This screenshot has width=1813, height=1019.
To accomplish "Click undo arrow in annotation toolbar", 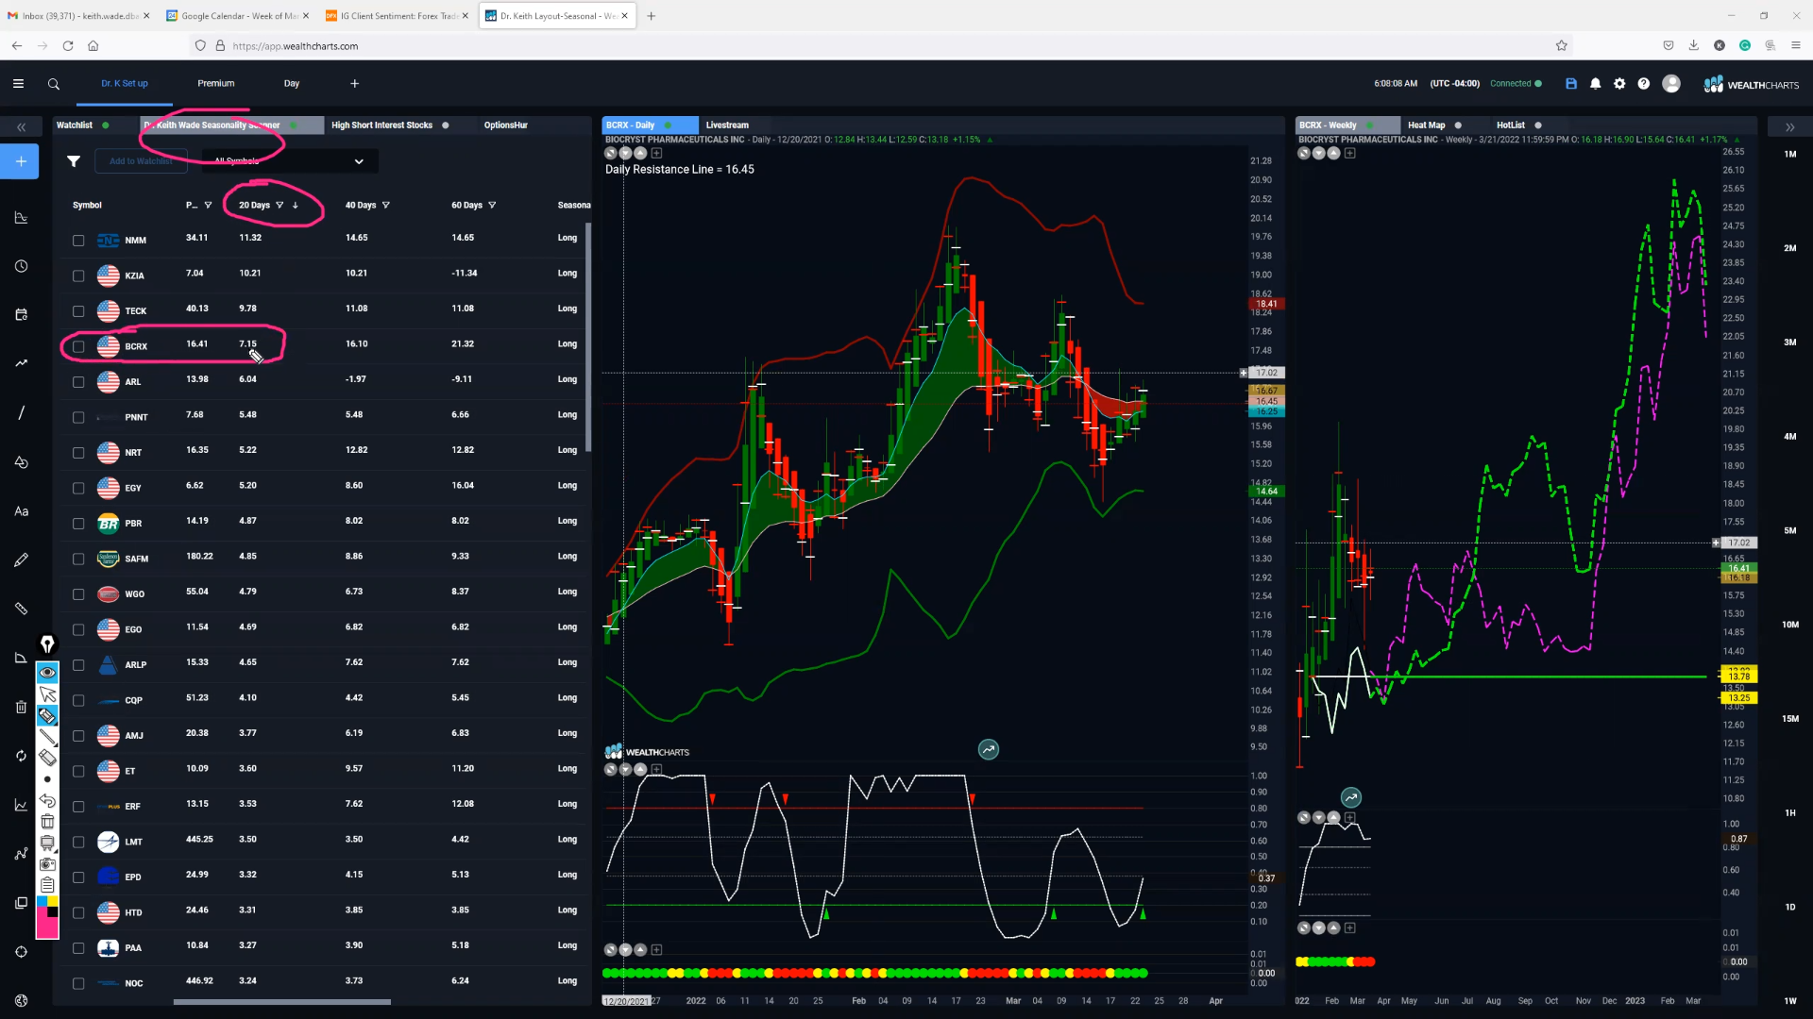I will pyautogui.click(x=47, y=801).
